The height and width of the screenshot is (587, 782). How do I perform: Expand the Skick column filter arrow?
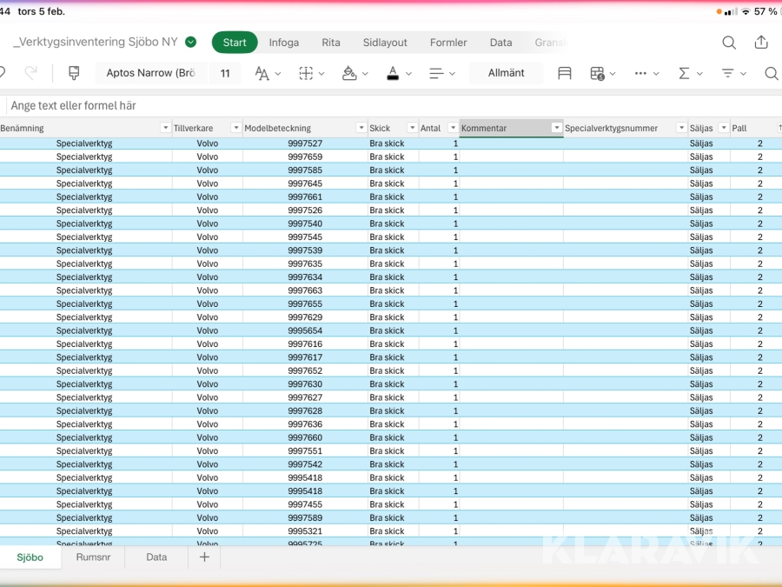click(x=412, y=128)
